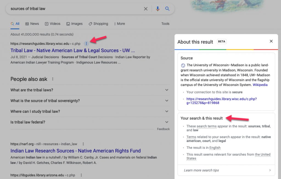This screenshot has height=179, width=281.
Task: Click 'Your connection to this site is secure'
Action: pyautogui.click(x=214, y=92)
